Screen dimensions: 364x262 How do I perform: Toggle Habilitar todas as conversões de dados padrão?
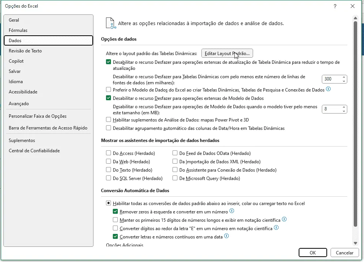(x=108, y=203)
